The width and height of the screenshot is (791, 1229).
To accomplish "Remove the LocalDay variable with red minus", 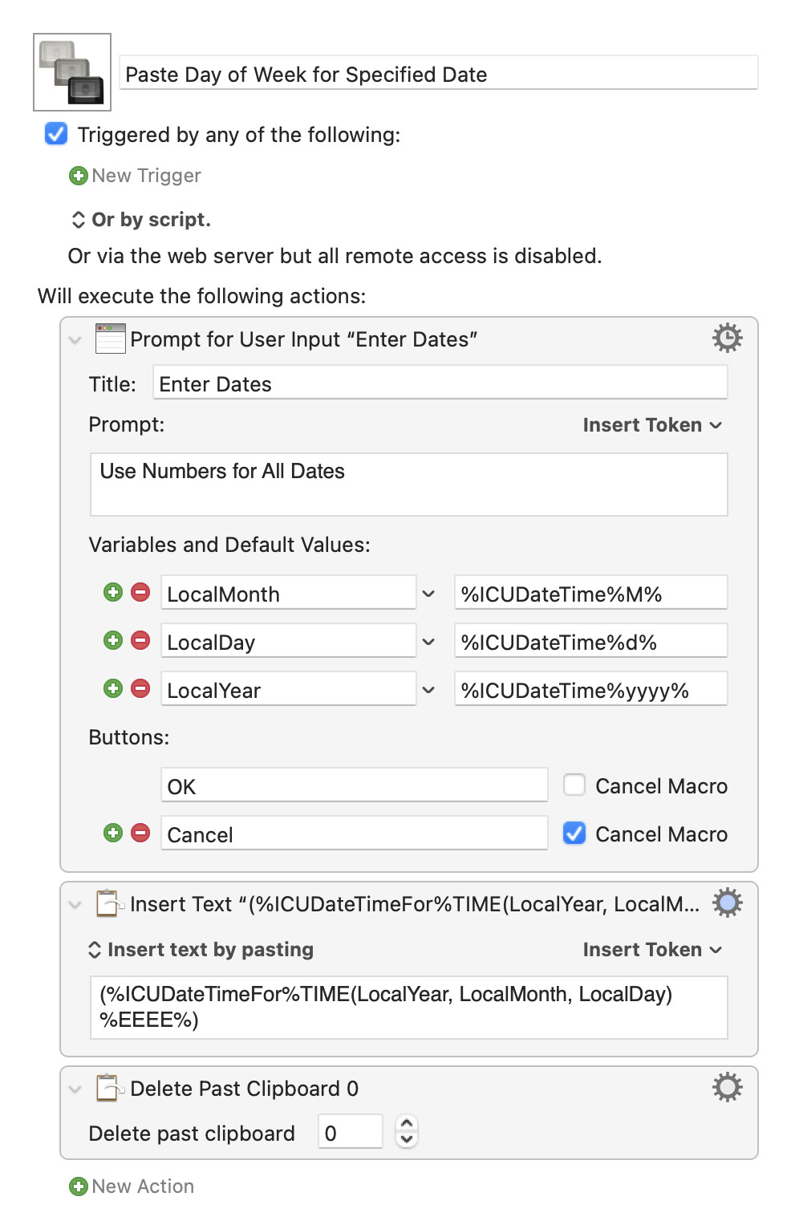I will tap(140, 641).
